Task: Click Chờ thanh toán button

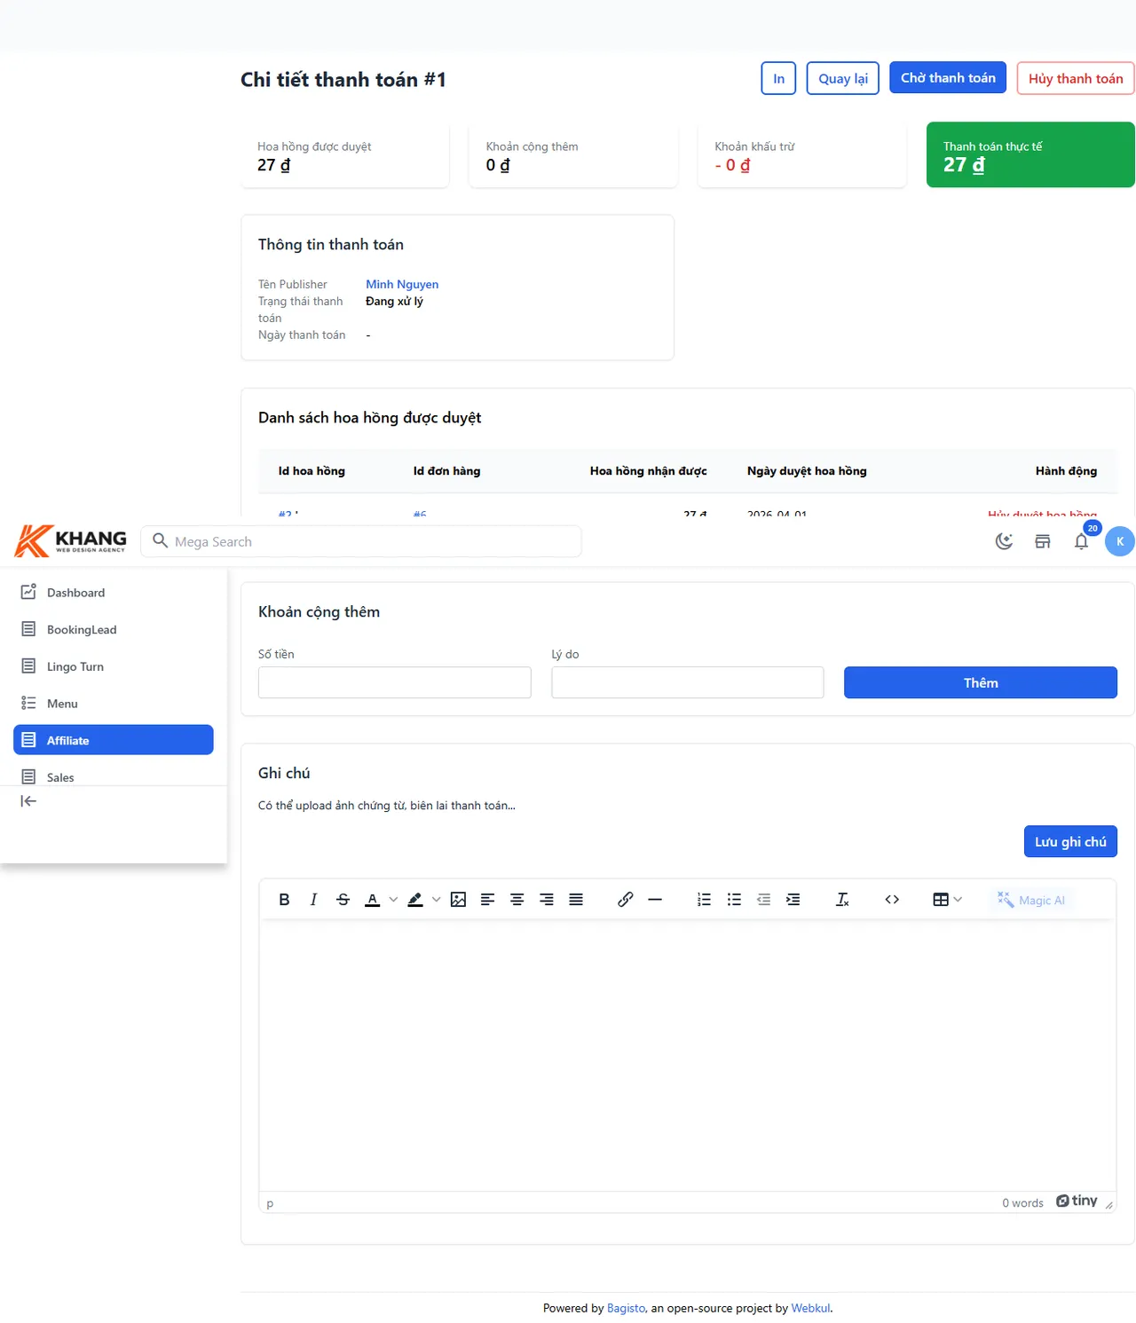Action: [948, 77]
